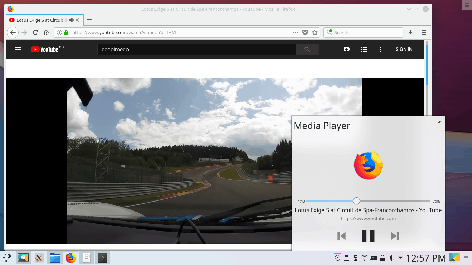Open YouTube settings three-dot menu
The height and width of the screenshot is (265, 472).
pos(380,49)
